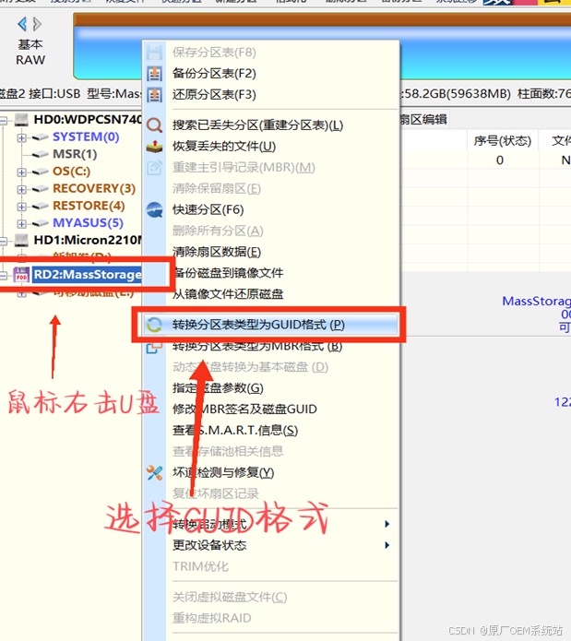
Task: Select OS(C:) partition in tree
Action: click(x=72, y=172)
